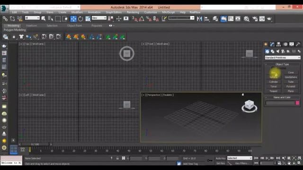
Task: Select the Link tool (chain icon)
Action: point(5,19)
